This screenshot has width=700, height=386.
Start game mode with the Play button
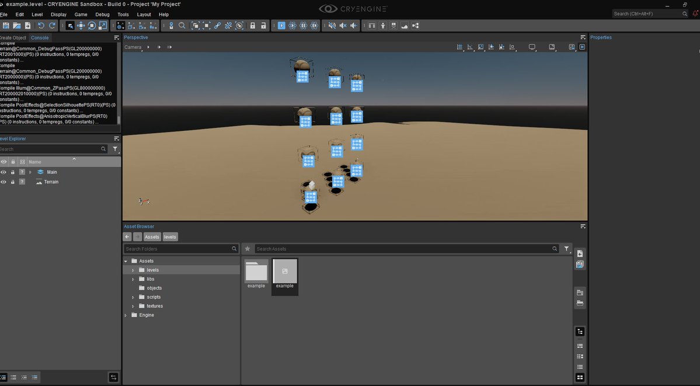[281, 26]
